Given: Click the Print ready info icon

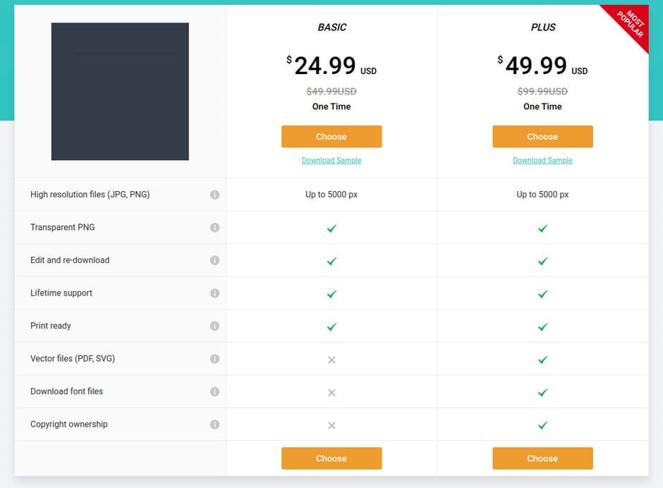Looking at the screenshot, I should click(x=214, y=326).
